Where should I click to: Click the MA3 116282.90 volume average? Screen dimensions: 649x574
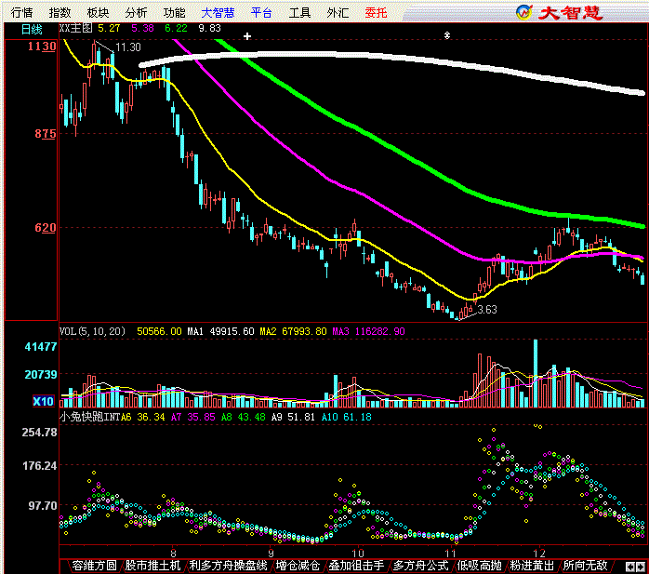pyautogui.click(x=368, y=331)
